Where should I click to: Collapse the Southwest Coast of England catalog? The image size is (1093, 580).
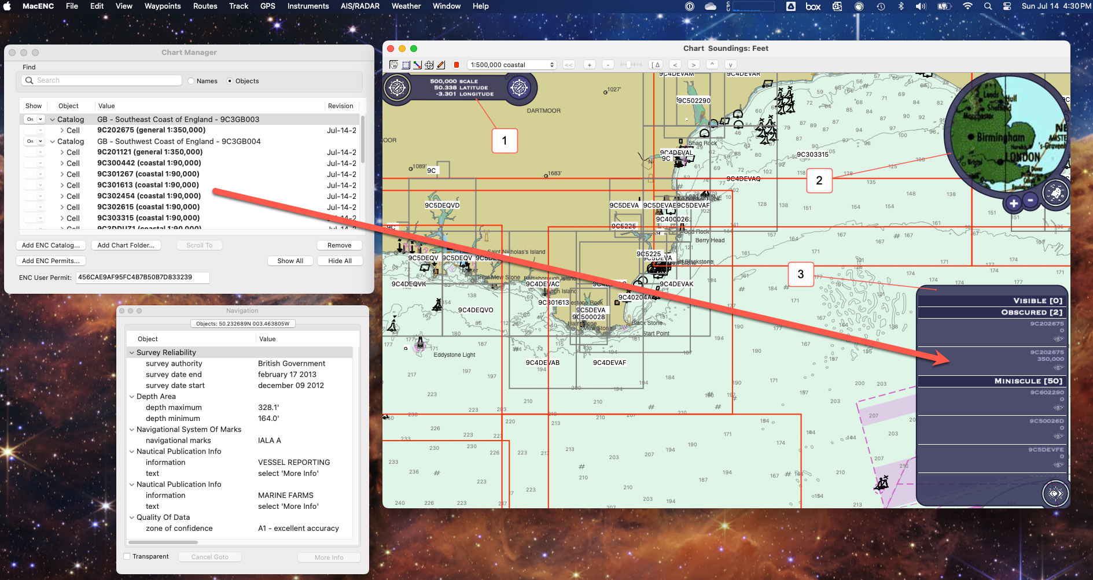click(x=53, y=142)
